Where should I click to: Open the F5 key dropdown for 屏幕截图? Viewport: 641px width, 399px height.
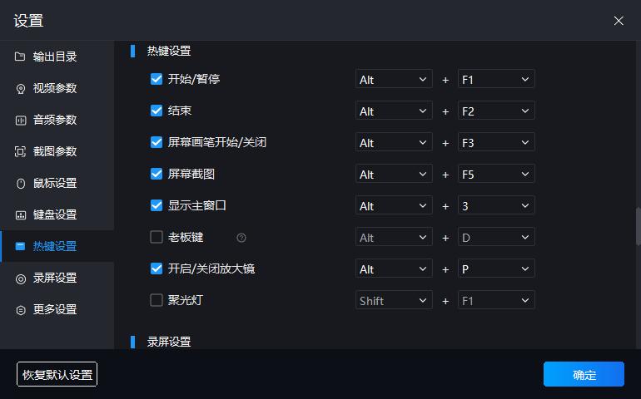tap(496, 174)
